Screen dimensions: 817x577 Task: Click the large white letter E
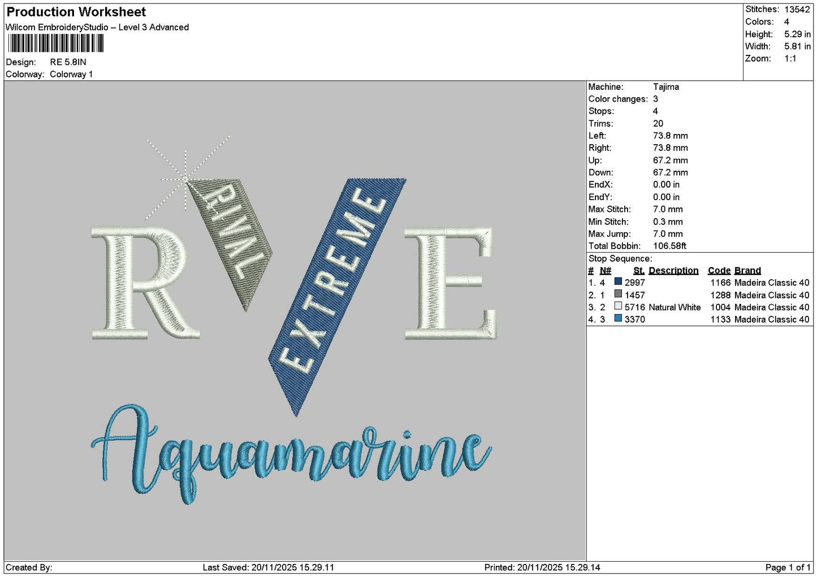click(450, 283)
